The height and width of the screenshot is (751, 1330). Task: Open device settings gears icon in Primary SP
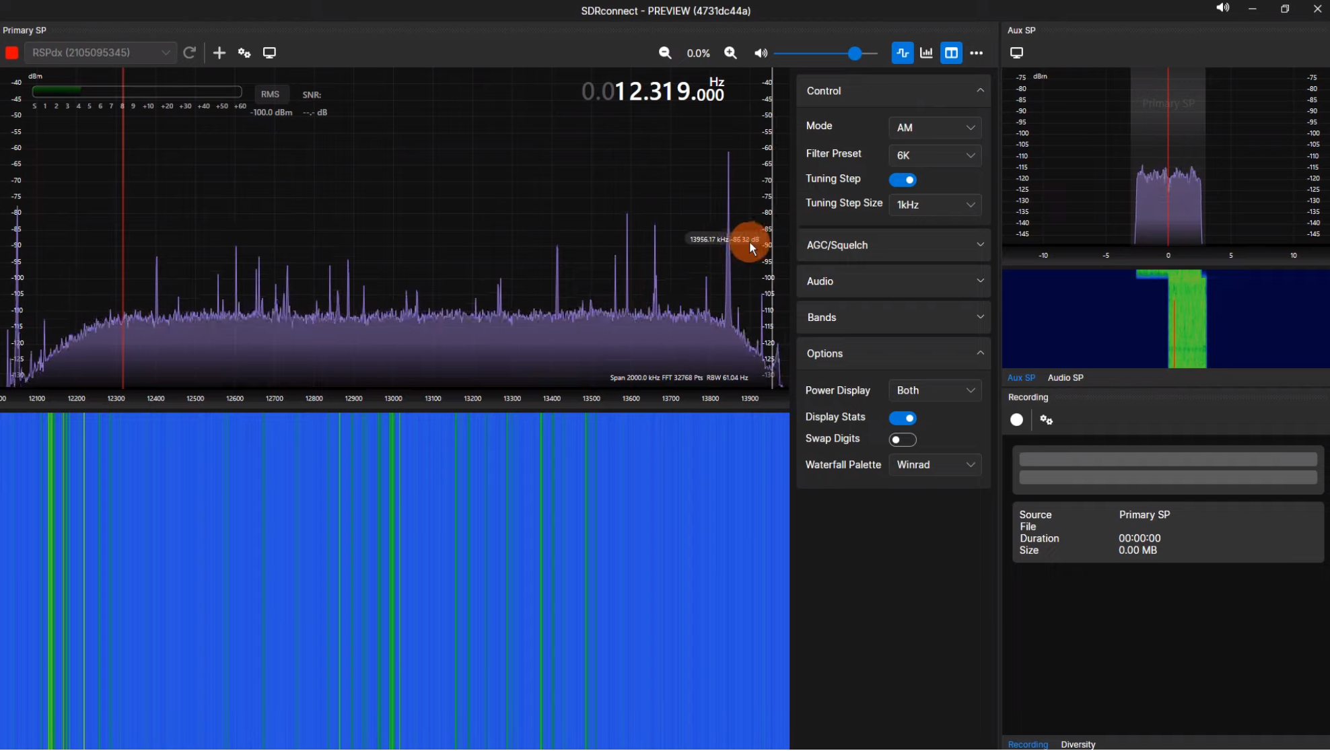[244, 52]
